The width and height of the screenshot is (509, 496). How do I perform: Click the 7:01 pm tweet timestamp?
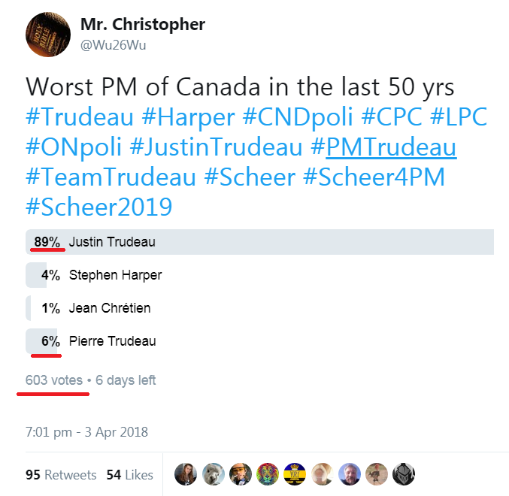click(x=86, y=432)
